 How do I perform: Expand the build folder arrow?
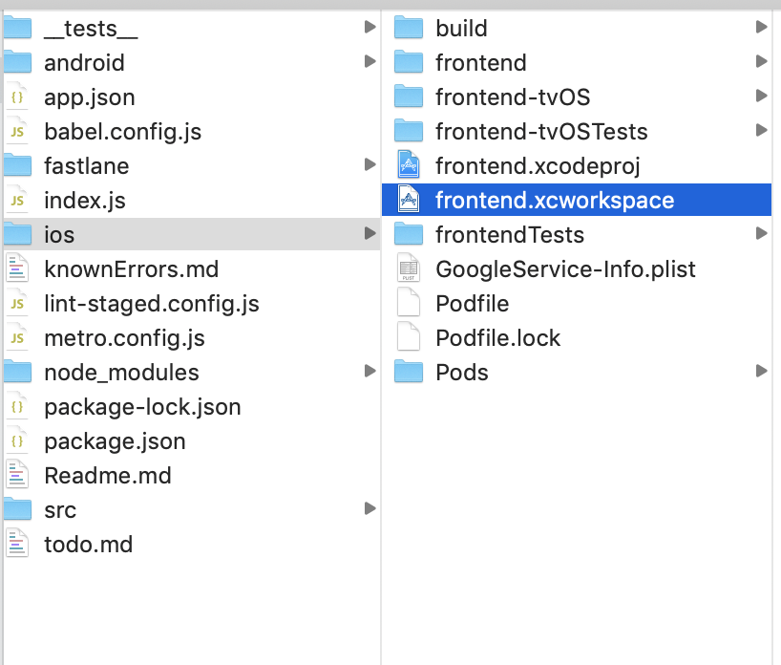coord(761,28)
